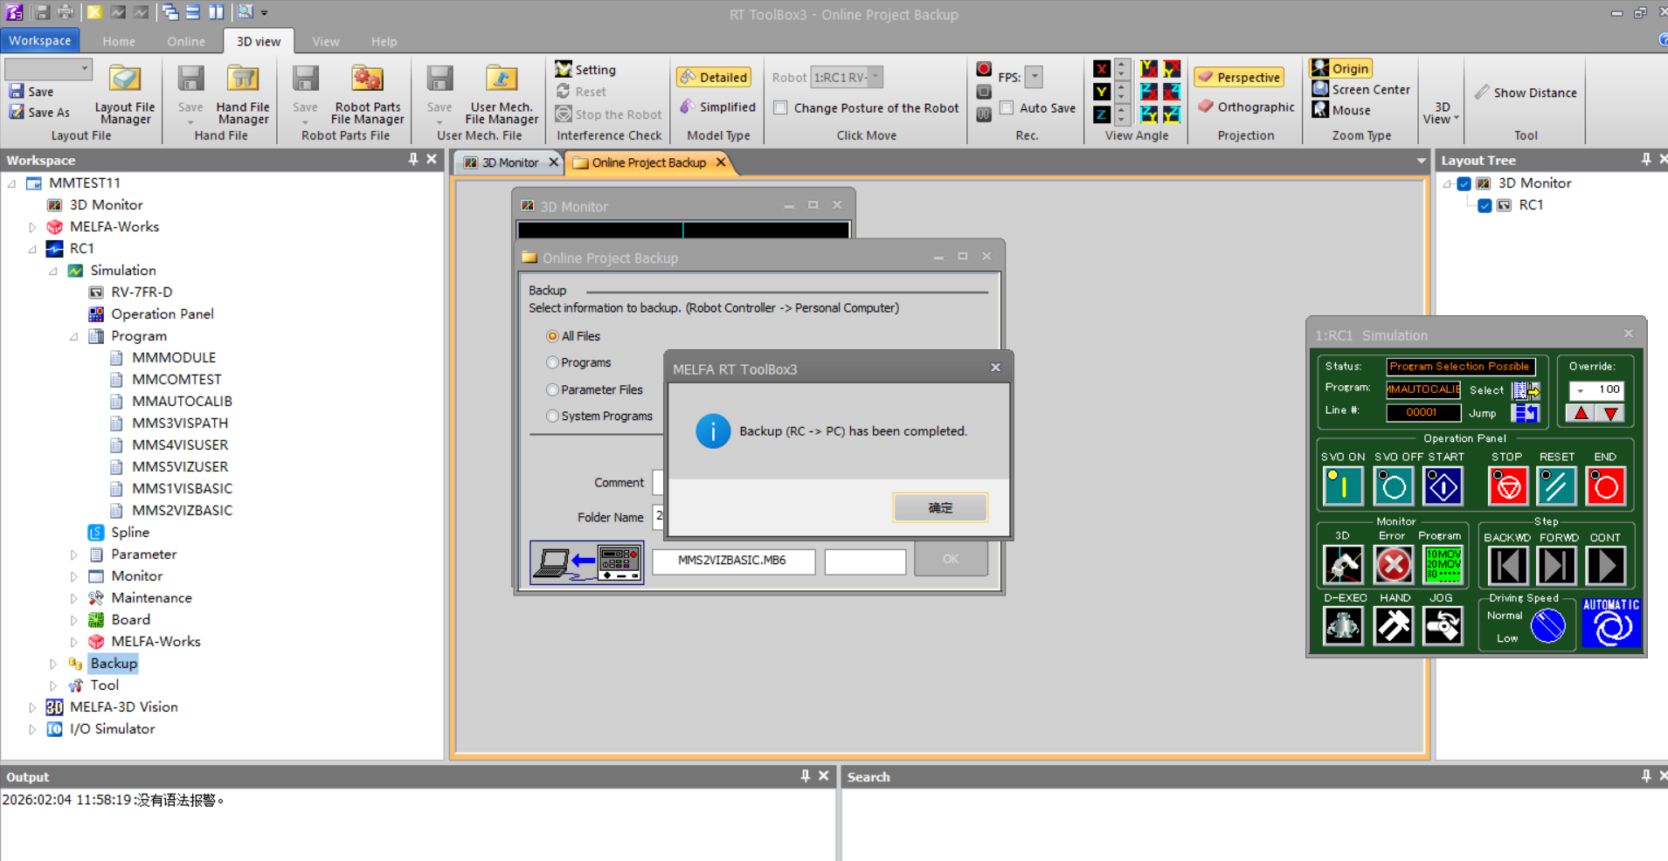Set view angle to Z axis
The width and height of the screenshot is (1668, 861).
tap(1102, 114)
